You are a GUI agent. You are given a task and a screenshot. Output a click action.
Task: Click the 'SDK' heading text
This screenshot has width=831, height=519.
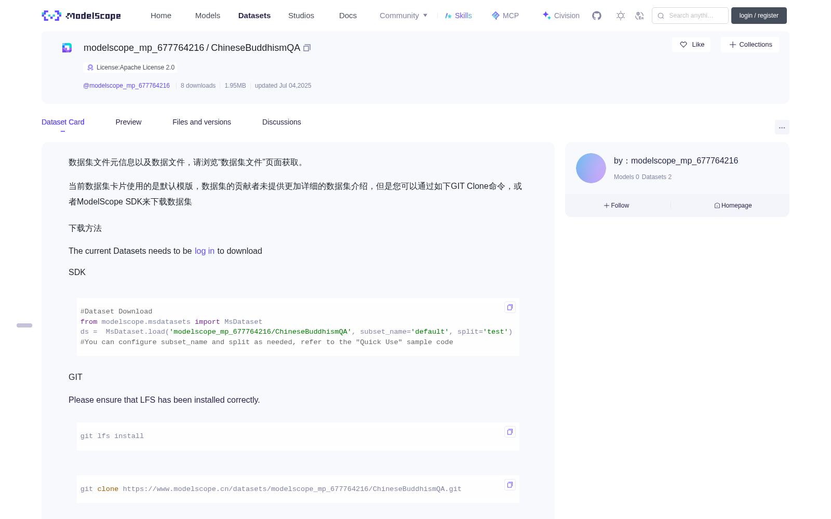(x=77, y=272)
